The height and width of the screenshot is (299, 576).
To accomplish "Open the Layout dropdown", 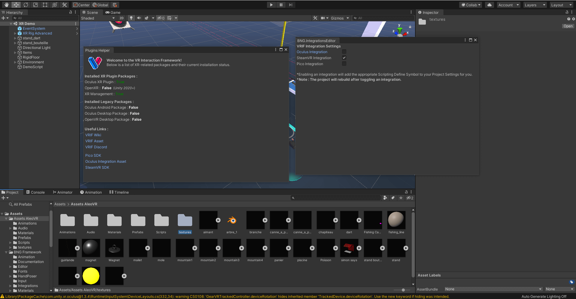I will pos(561,5).
